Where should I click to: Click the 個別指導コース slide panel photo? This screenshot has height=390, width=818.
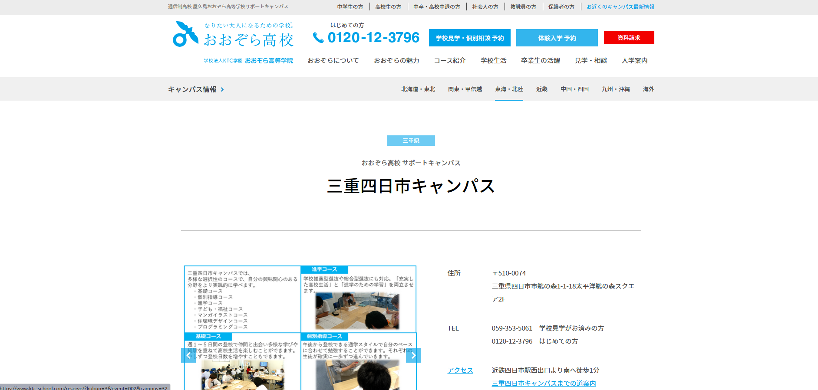357,375
